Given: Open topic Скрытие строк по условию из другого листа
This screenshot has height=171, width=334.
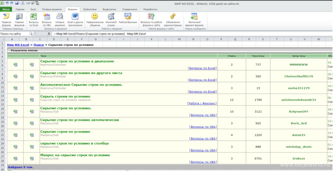Looking at the screenshot, I should click(x=81, y=73).
